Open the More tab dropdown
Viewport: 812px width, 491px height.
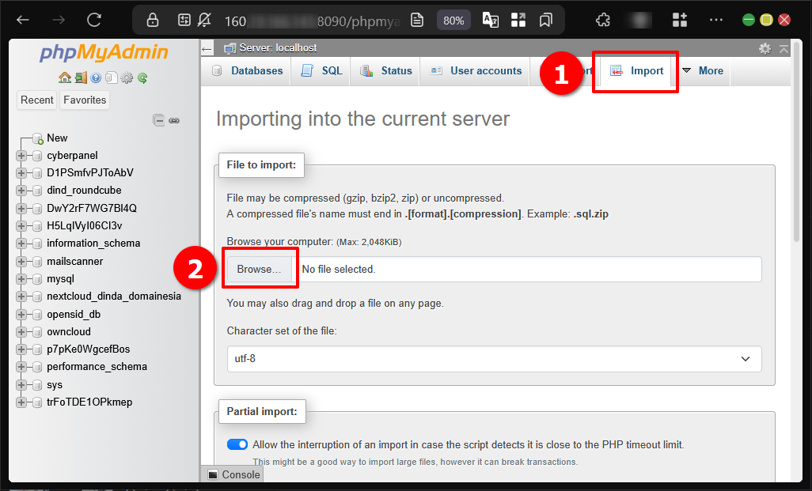(x=703, y=70)
